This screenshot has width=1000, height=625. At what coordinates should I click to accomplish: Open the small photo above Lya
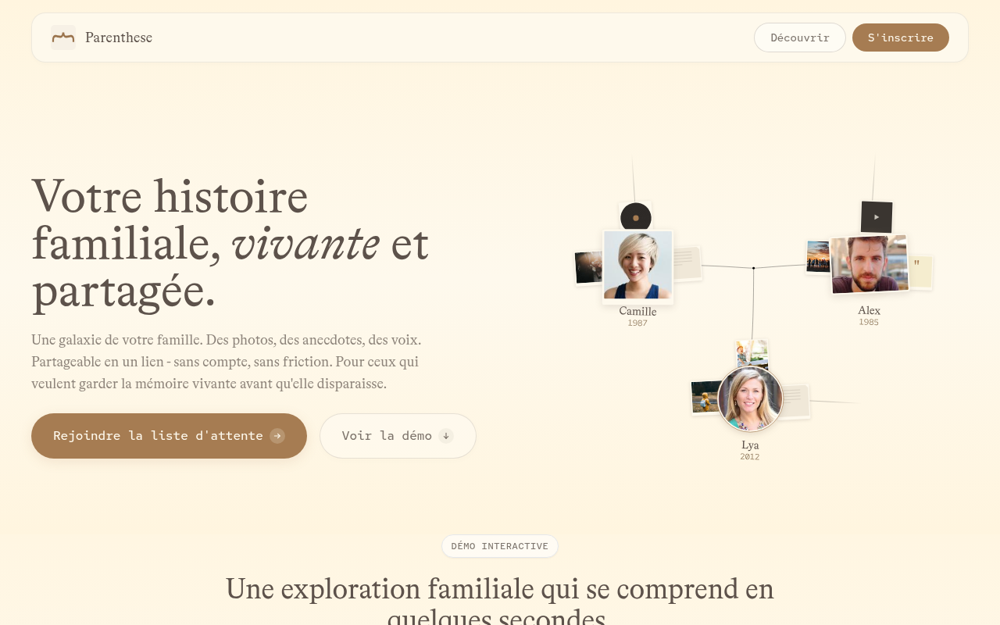coord(752,353)
